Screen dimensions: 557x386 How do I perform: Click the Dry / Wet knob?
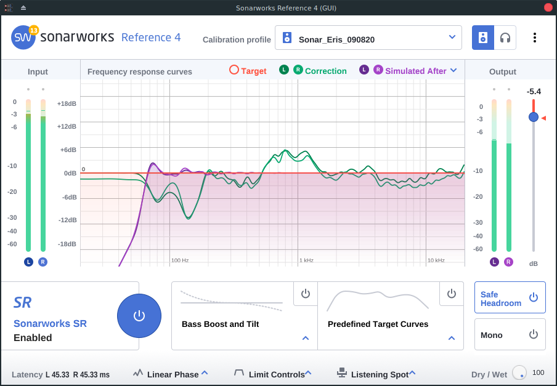coord(519,372)
